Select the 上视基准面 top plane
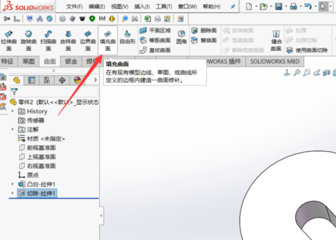The height and width of the screenshot is (240, 336). [x=38, y=157]
